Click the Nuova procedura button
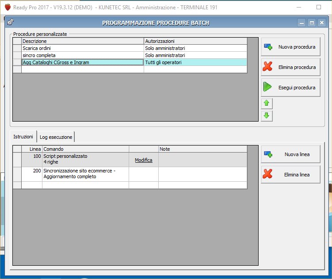The width and height of the screenshot is (332, 279). point(290,47)
